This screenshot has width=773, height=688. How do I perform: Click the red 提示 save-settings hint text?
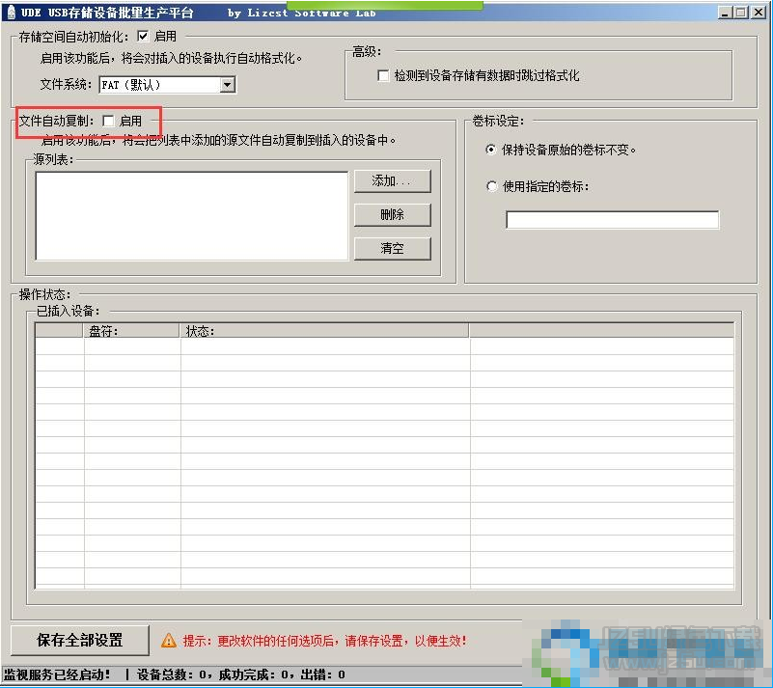(324, 641)
